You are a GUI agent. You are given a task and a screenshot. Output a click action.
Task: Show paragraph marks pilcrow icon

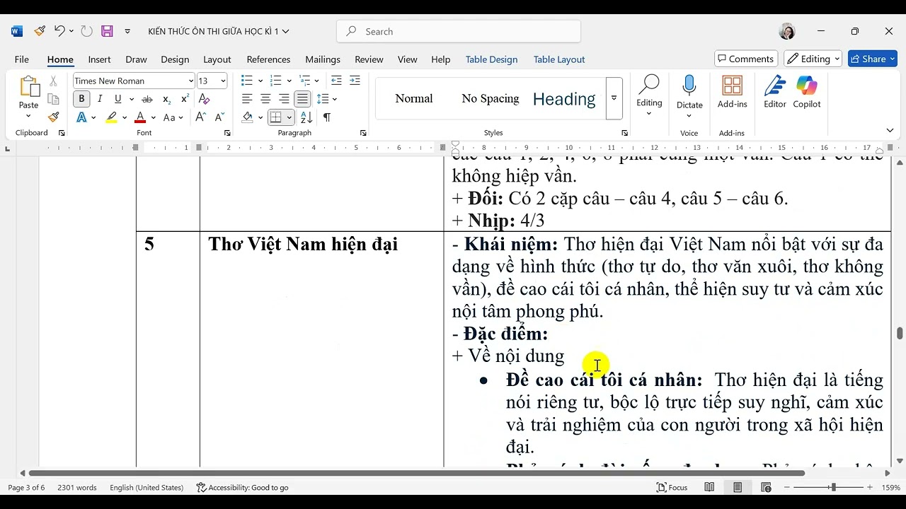coord(326,117)
